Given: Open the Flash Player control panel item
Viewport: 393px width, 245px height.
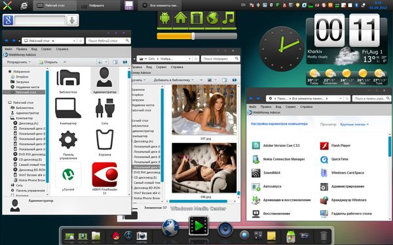Looking at the screenshot, I should (335, 146).
